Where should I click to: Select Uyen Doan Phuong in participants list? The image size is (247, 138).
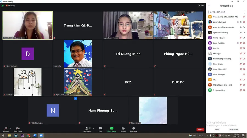[220, 33]
